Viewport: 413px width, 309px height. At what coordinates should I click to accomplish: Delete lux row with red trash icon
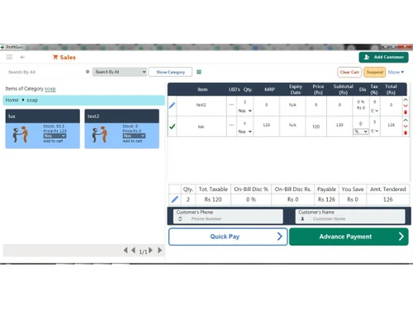pos(406,133)
